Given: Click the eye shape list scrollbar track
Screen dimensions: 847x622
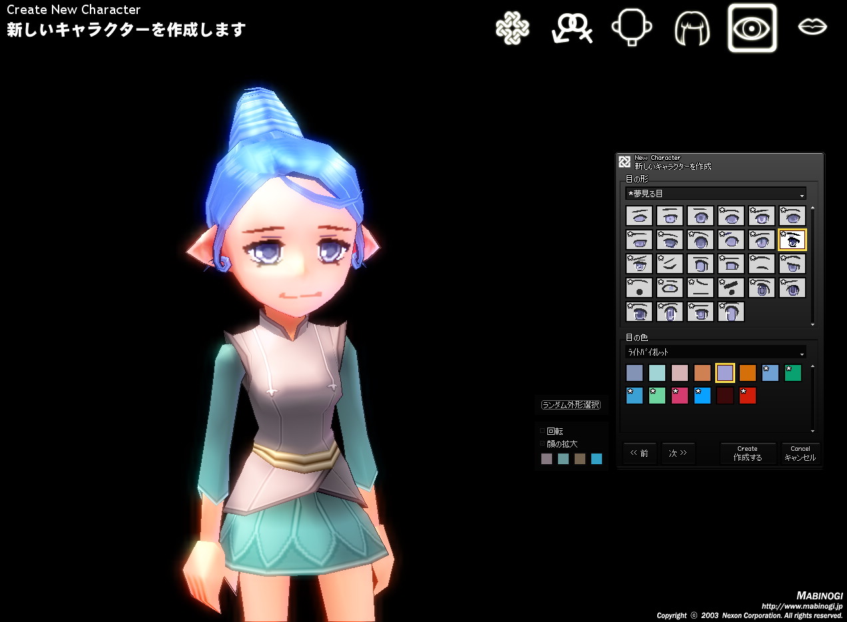Looking at the screenshot, I should pyautogui.click(x=812, y=266).
